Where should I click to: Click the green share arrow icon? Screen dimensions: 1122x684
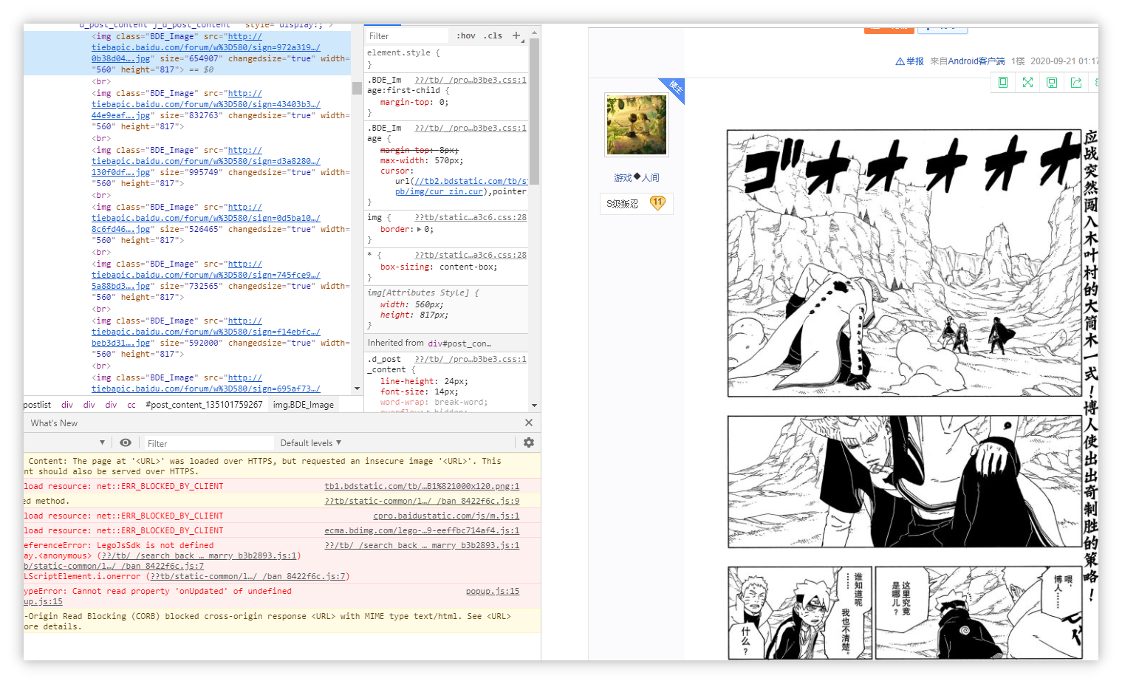(x=1076, y=83)
